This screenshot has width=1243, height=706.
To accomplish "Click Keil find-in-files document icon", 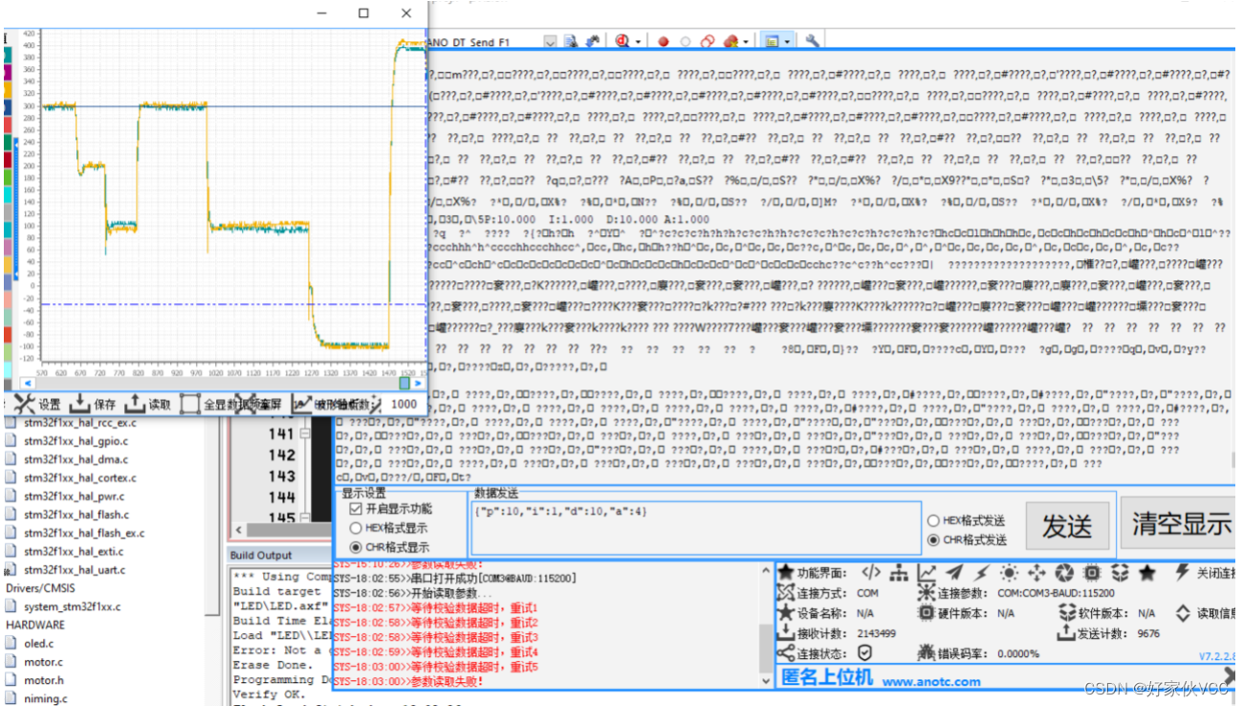I will [x=571, y=42].
